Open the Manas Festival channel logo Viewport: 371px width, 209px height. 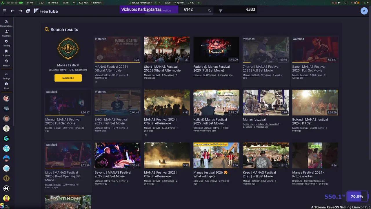[68, 48]
